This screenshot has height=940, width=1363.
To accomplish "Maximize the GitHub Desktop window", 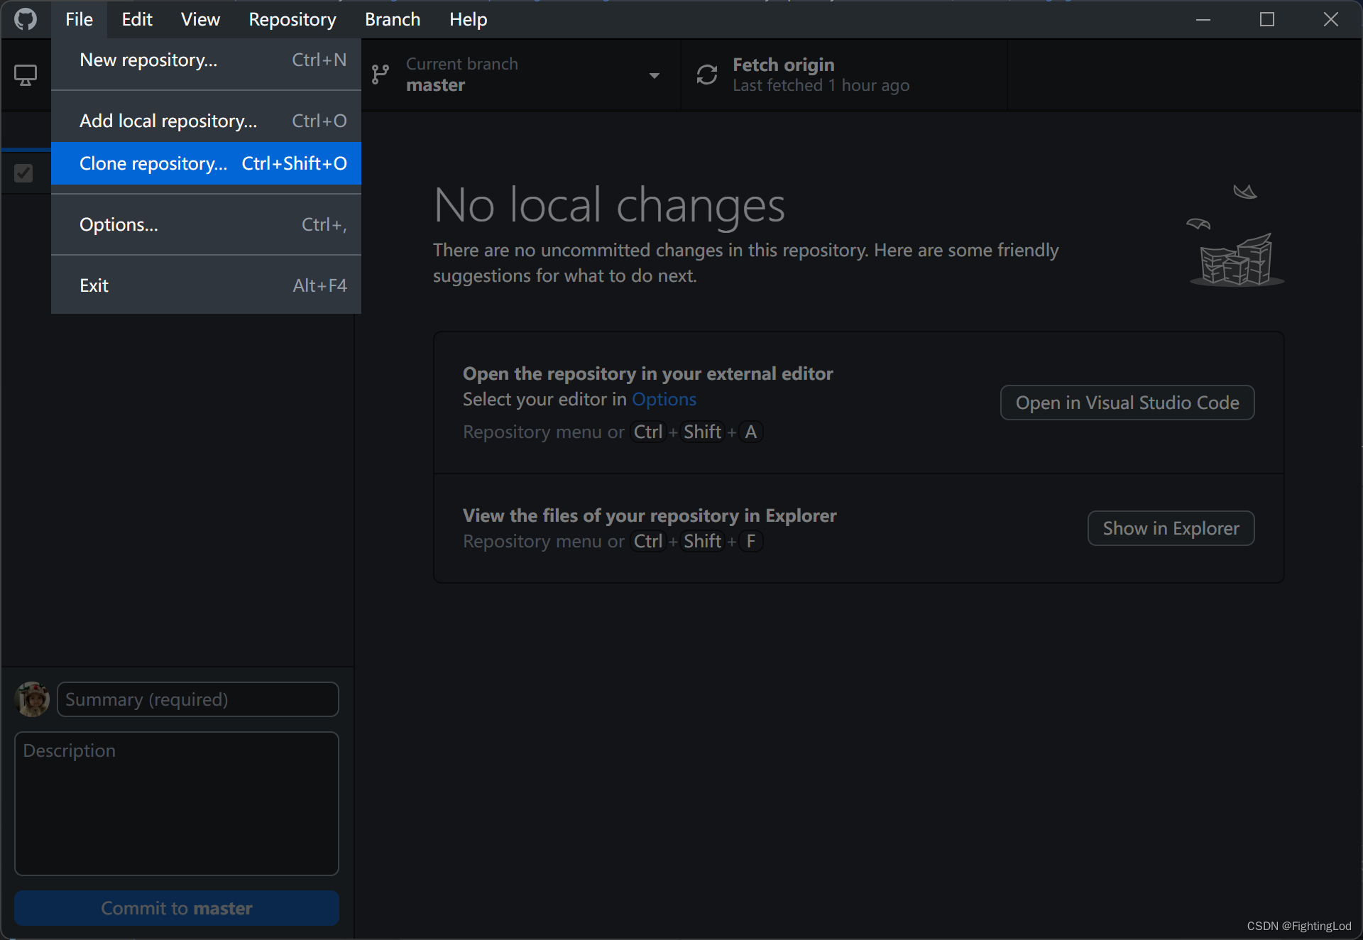I will click(x=1267, y=19).
